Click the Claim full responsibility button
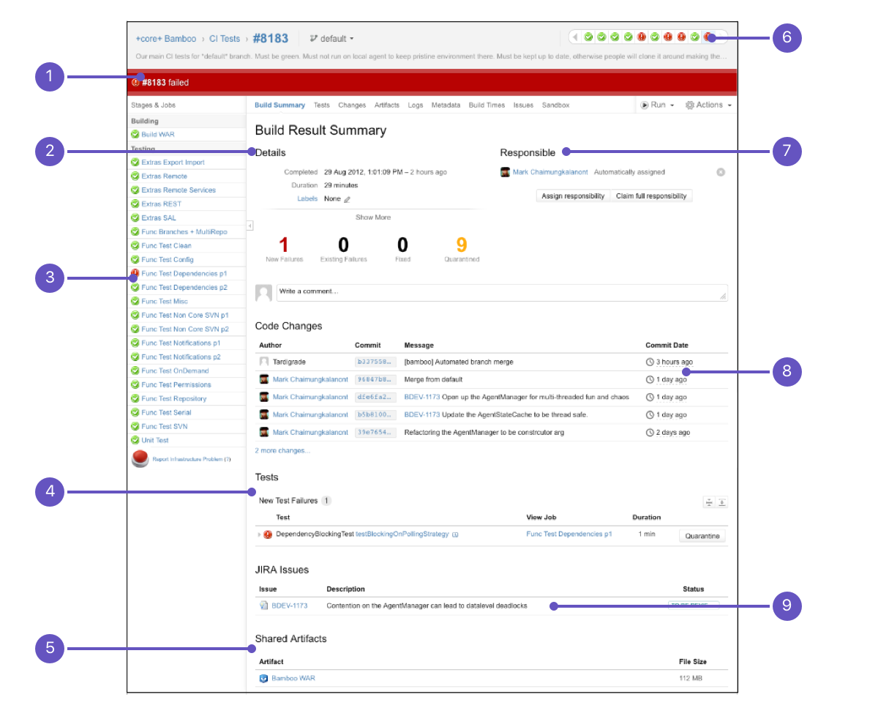The image size is (878, 708). 651,196
